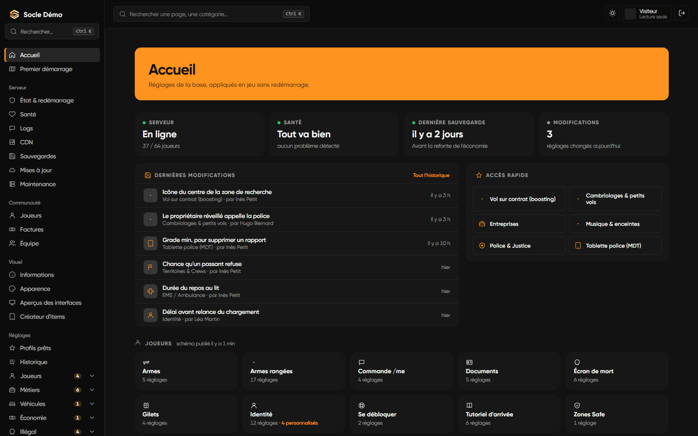
Task: Click the flag icon beside Chance qu'un passant refuse
Action: click(x=151, y=267)
